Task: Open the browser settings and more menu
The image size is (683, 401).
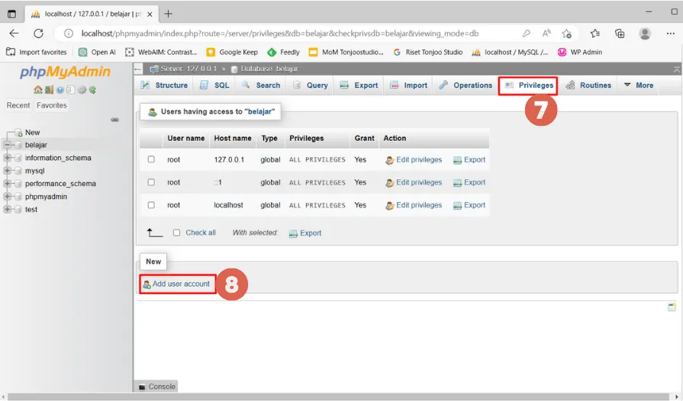Action: [670, 34]
